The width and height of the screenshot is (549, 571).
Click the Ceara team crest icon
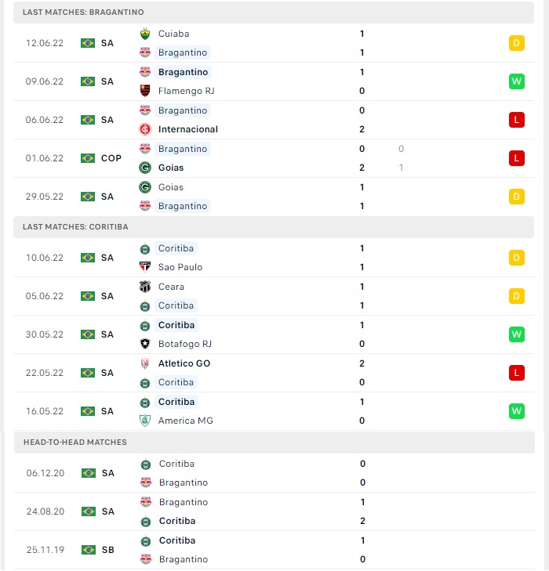(x=145, y=287)
